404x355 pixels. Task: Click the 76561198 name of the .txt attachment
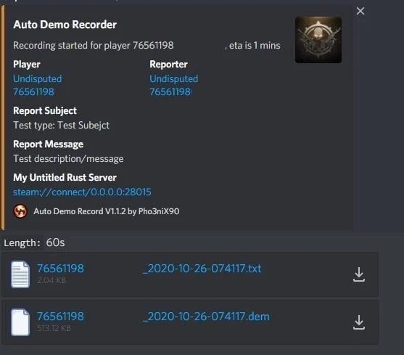pyautogui.click(x=60, y=269)
